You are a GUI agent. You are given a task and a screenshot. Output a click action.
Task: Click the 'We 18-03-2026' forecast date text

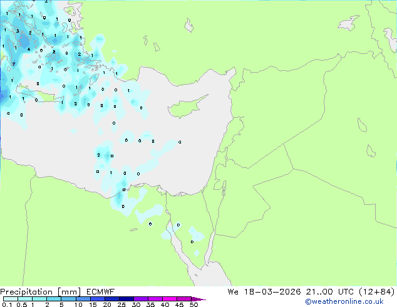(x=264, y=292)
